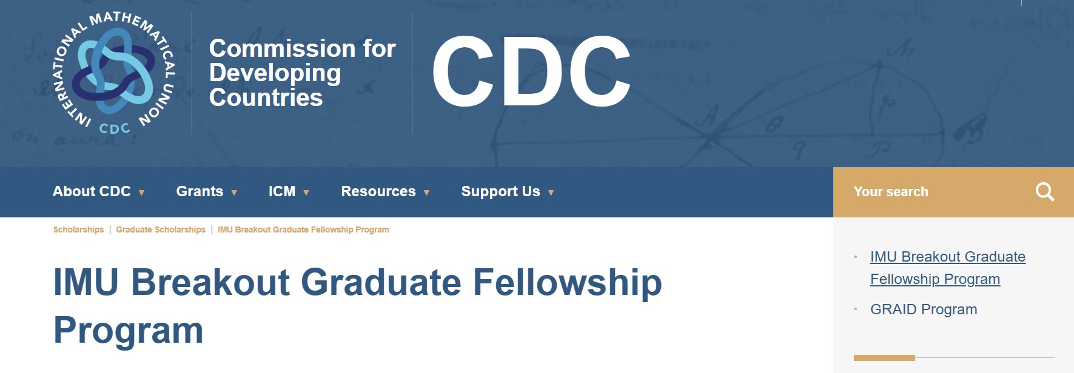The width and height of the screenshot is (1074, 373).
Task: Open the ICM menu
Action: pos(282,191)
